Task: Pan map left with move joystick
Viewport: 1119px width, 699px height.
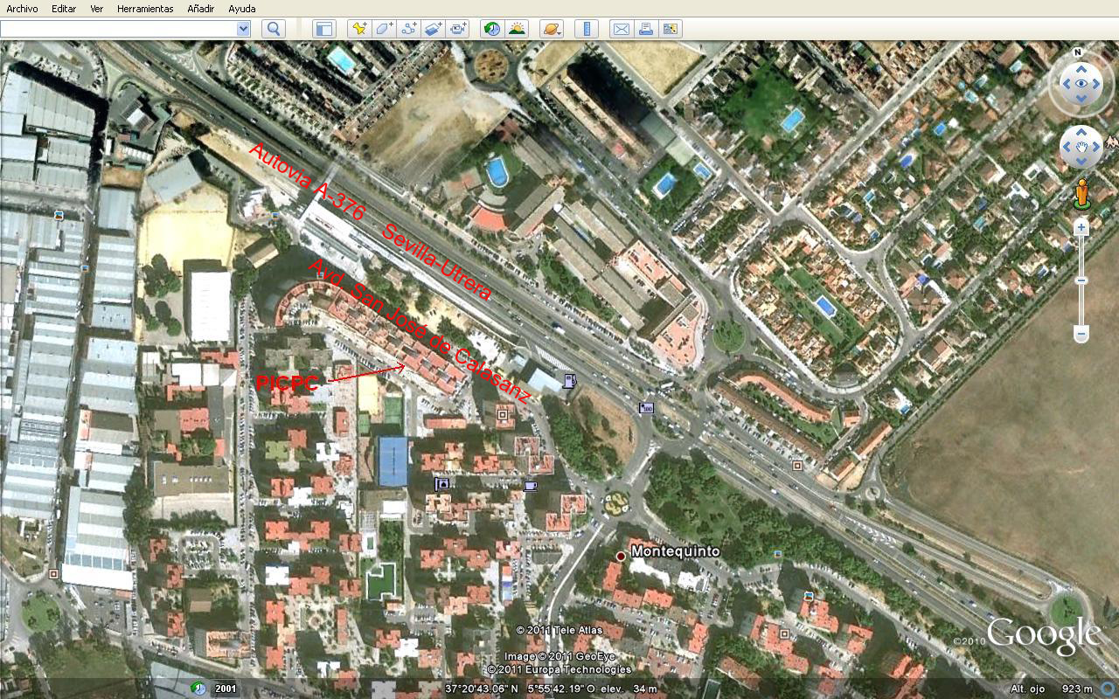Action: [x=1066, y=148]
